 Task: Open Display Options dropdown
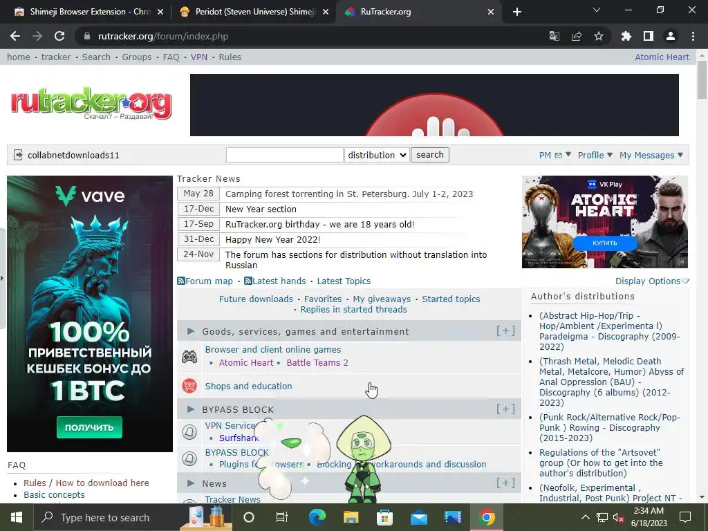pos(652,281)
